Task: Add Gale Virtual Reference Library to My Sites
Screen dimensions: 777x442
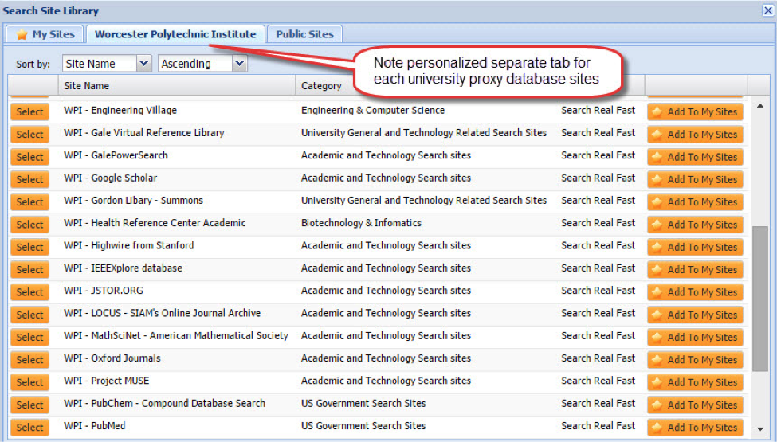Action: click(x=695, y=134)
